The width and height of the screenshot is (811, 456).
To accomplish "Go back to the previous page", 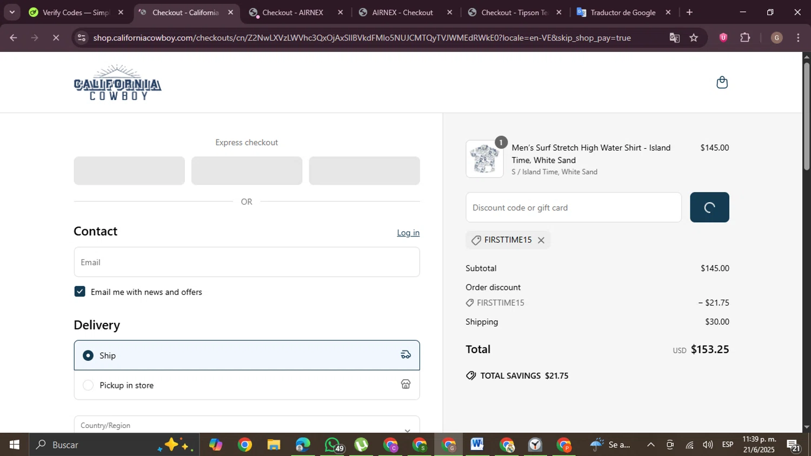I will 14,38.
